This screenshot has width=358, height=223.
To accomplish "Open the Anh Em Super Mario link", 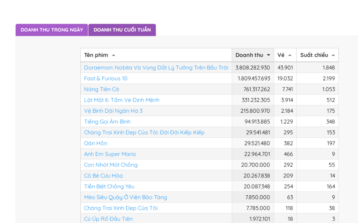I will 110,154.
